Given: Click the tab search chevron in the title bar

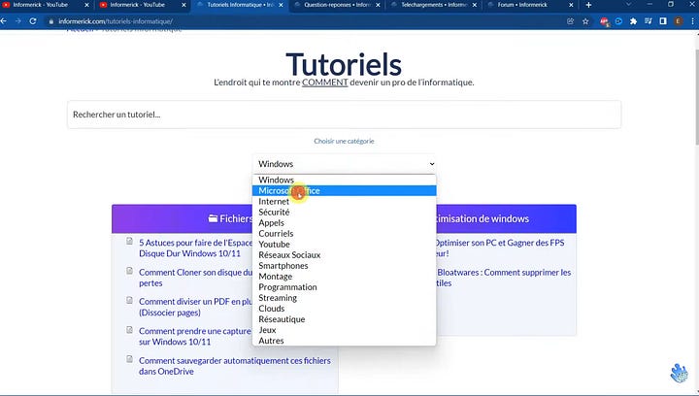Looking at the screenshot, I should [628, 5].
